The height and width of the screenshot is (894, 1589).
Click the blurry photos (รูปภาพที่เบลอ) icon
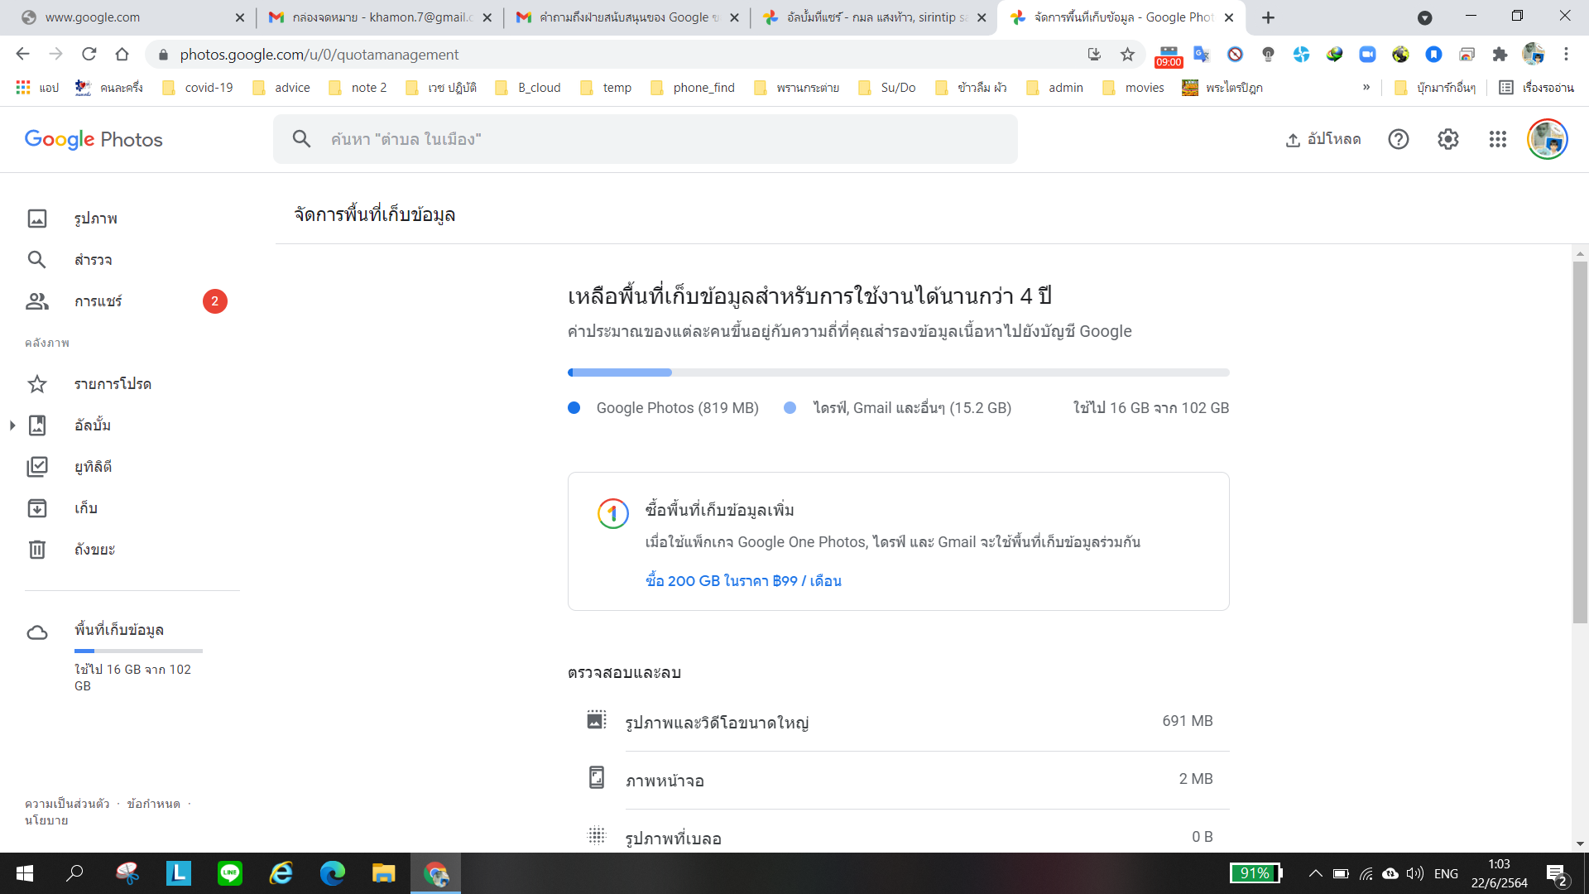[x=597, y=835]
